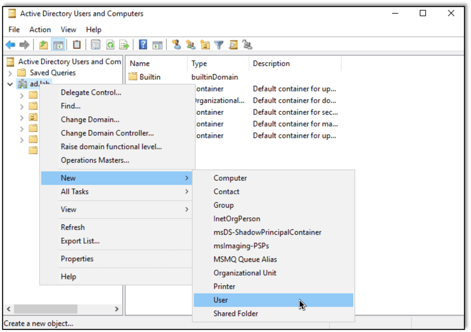Click the Create New Group toolbar icon
This screenshot has height=332, width=471.
point(190,44)
